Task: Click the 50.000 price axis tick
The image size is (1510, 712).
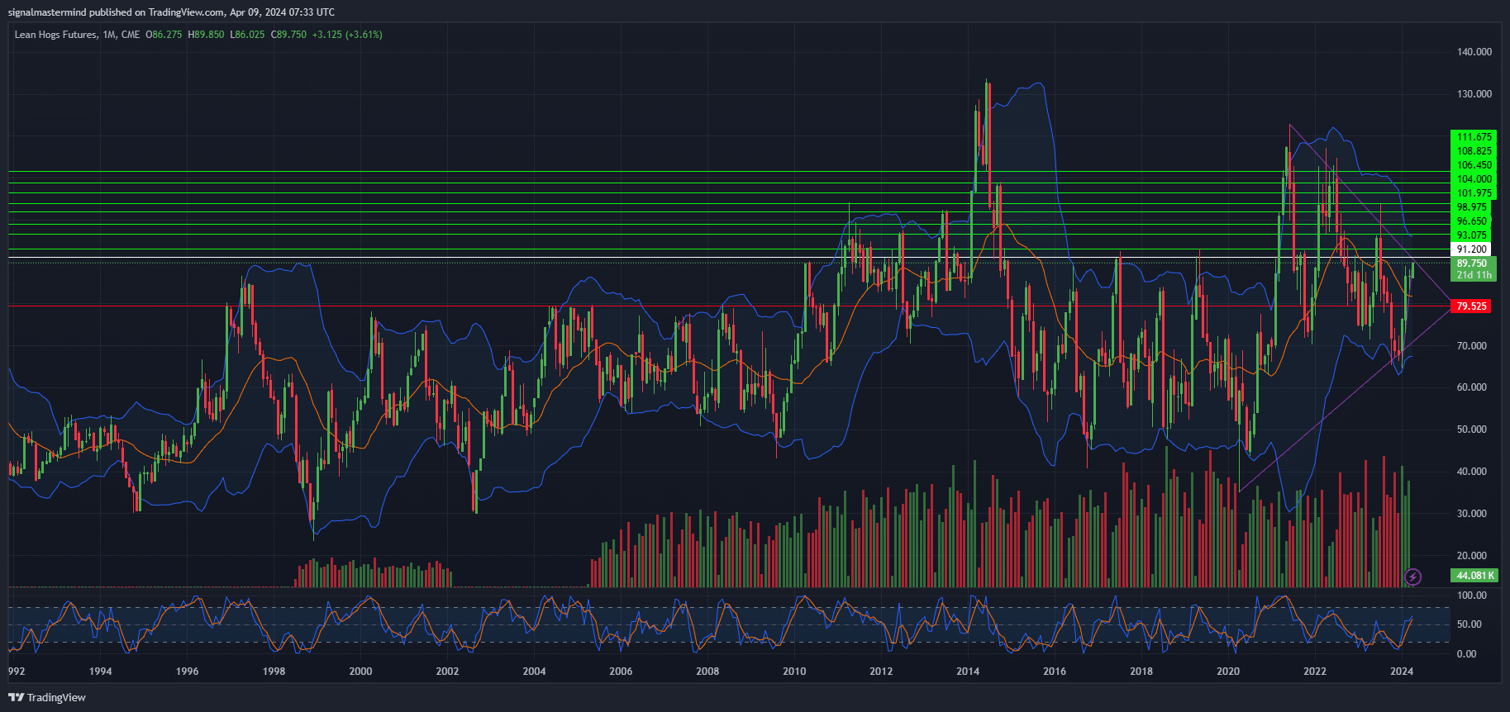Action: point(1471,430)
